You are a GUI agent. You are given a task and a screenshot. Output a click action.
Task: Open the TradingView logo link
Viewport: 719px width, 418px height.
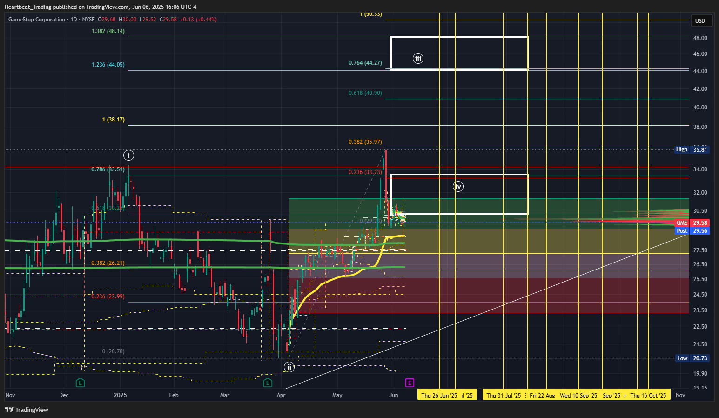pos(27,410)
